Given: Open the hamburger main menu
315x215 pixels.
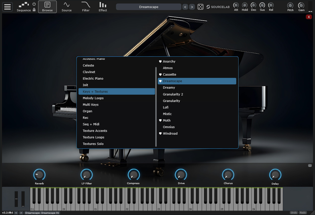Looking at the screenshot, I should point(8,7).
